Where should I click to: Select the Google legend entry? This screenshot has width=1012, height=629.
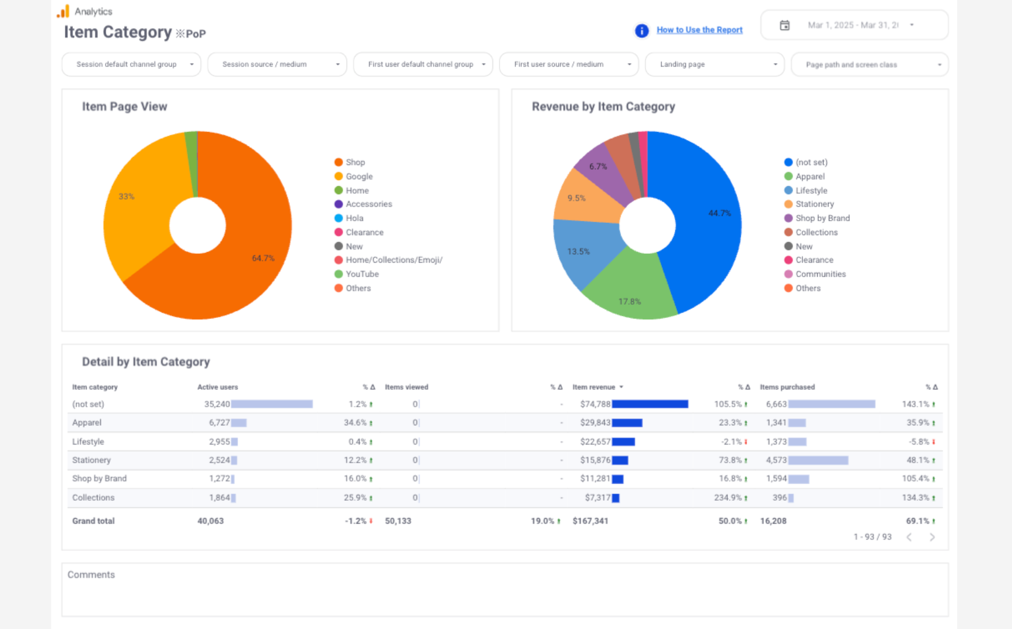359,177
